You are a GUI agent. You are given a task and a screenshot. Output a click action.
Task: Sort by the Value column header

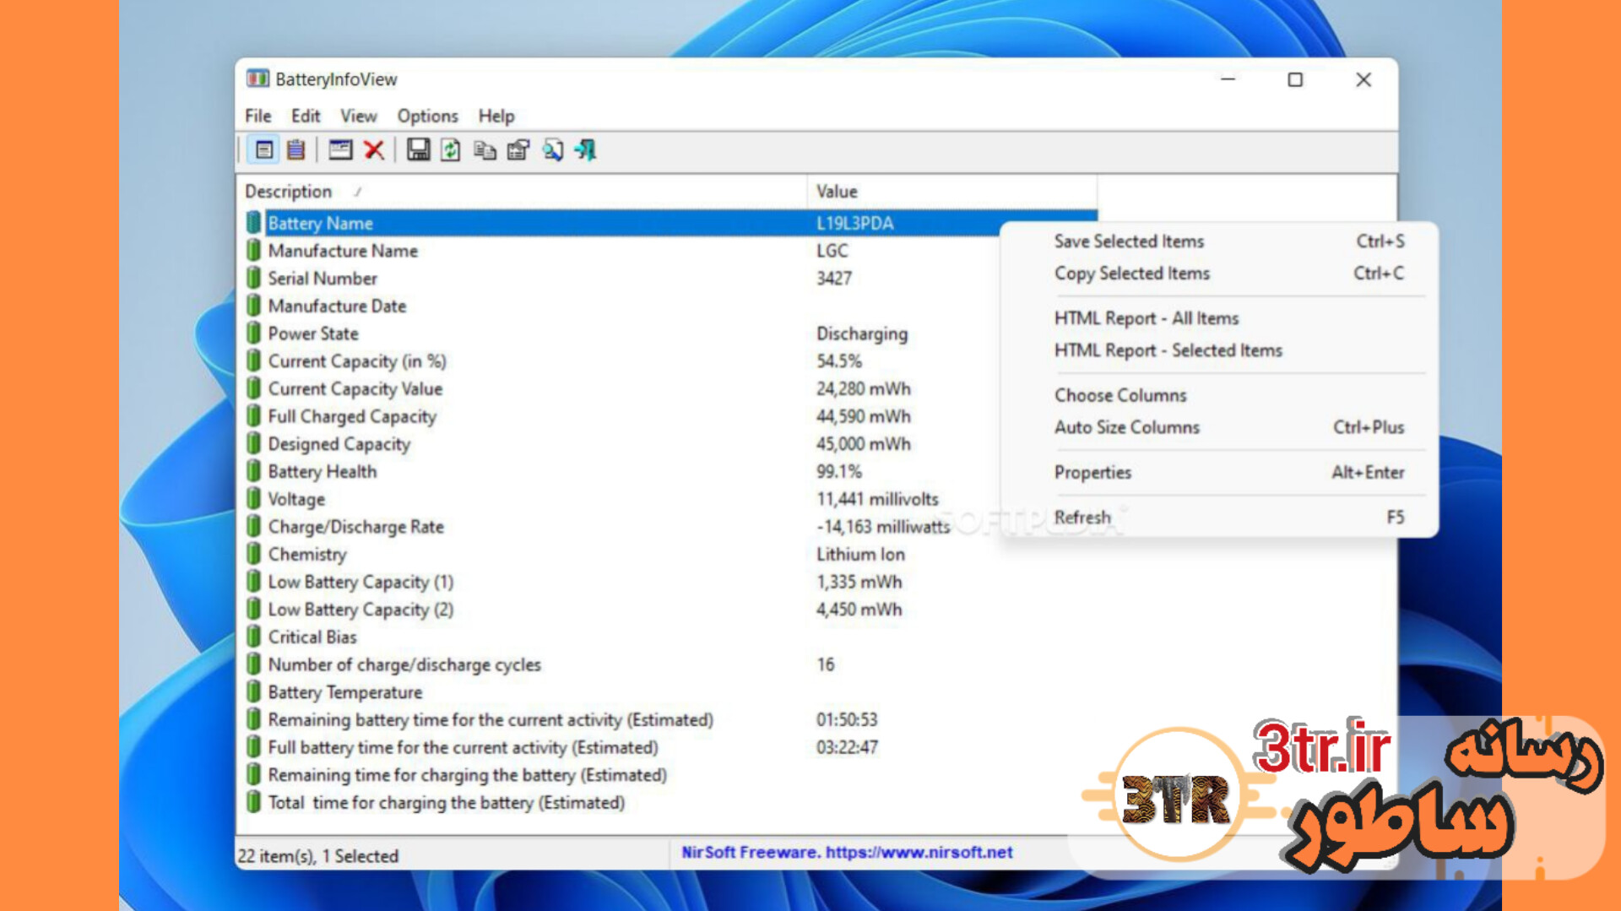[952, 192]
